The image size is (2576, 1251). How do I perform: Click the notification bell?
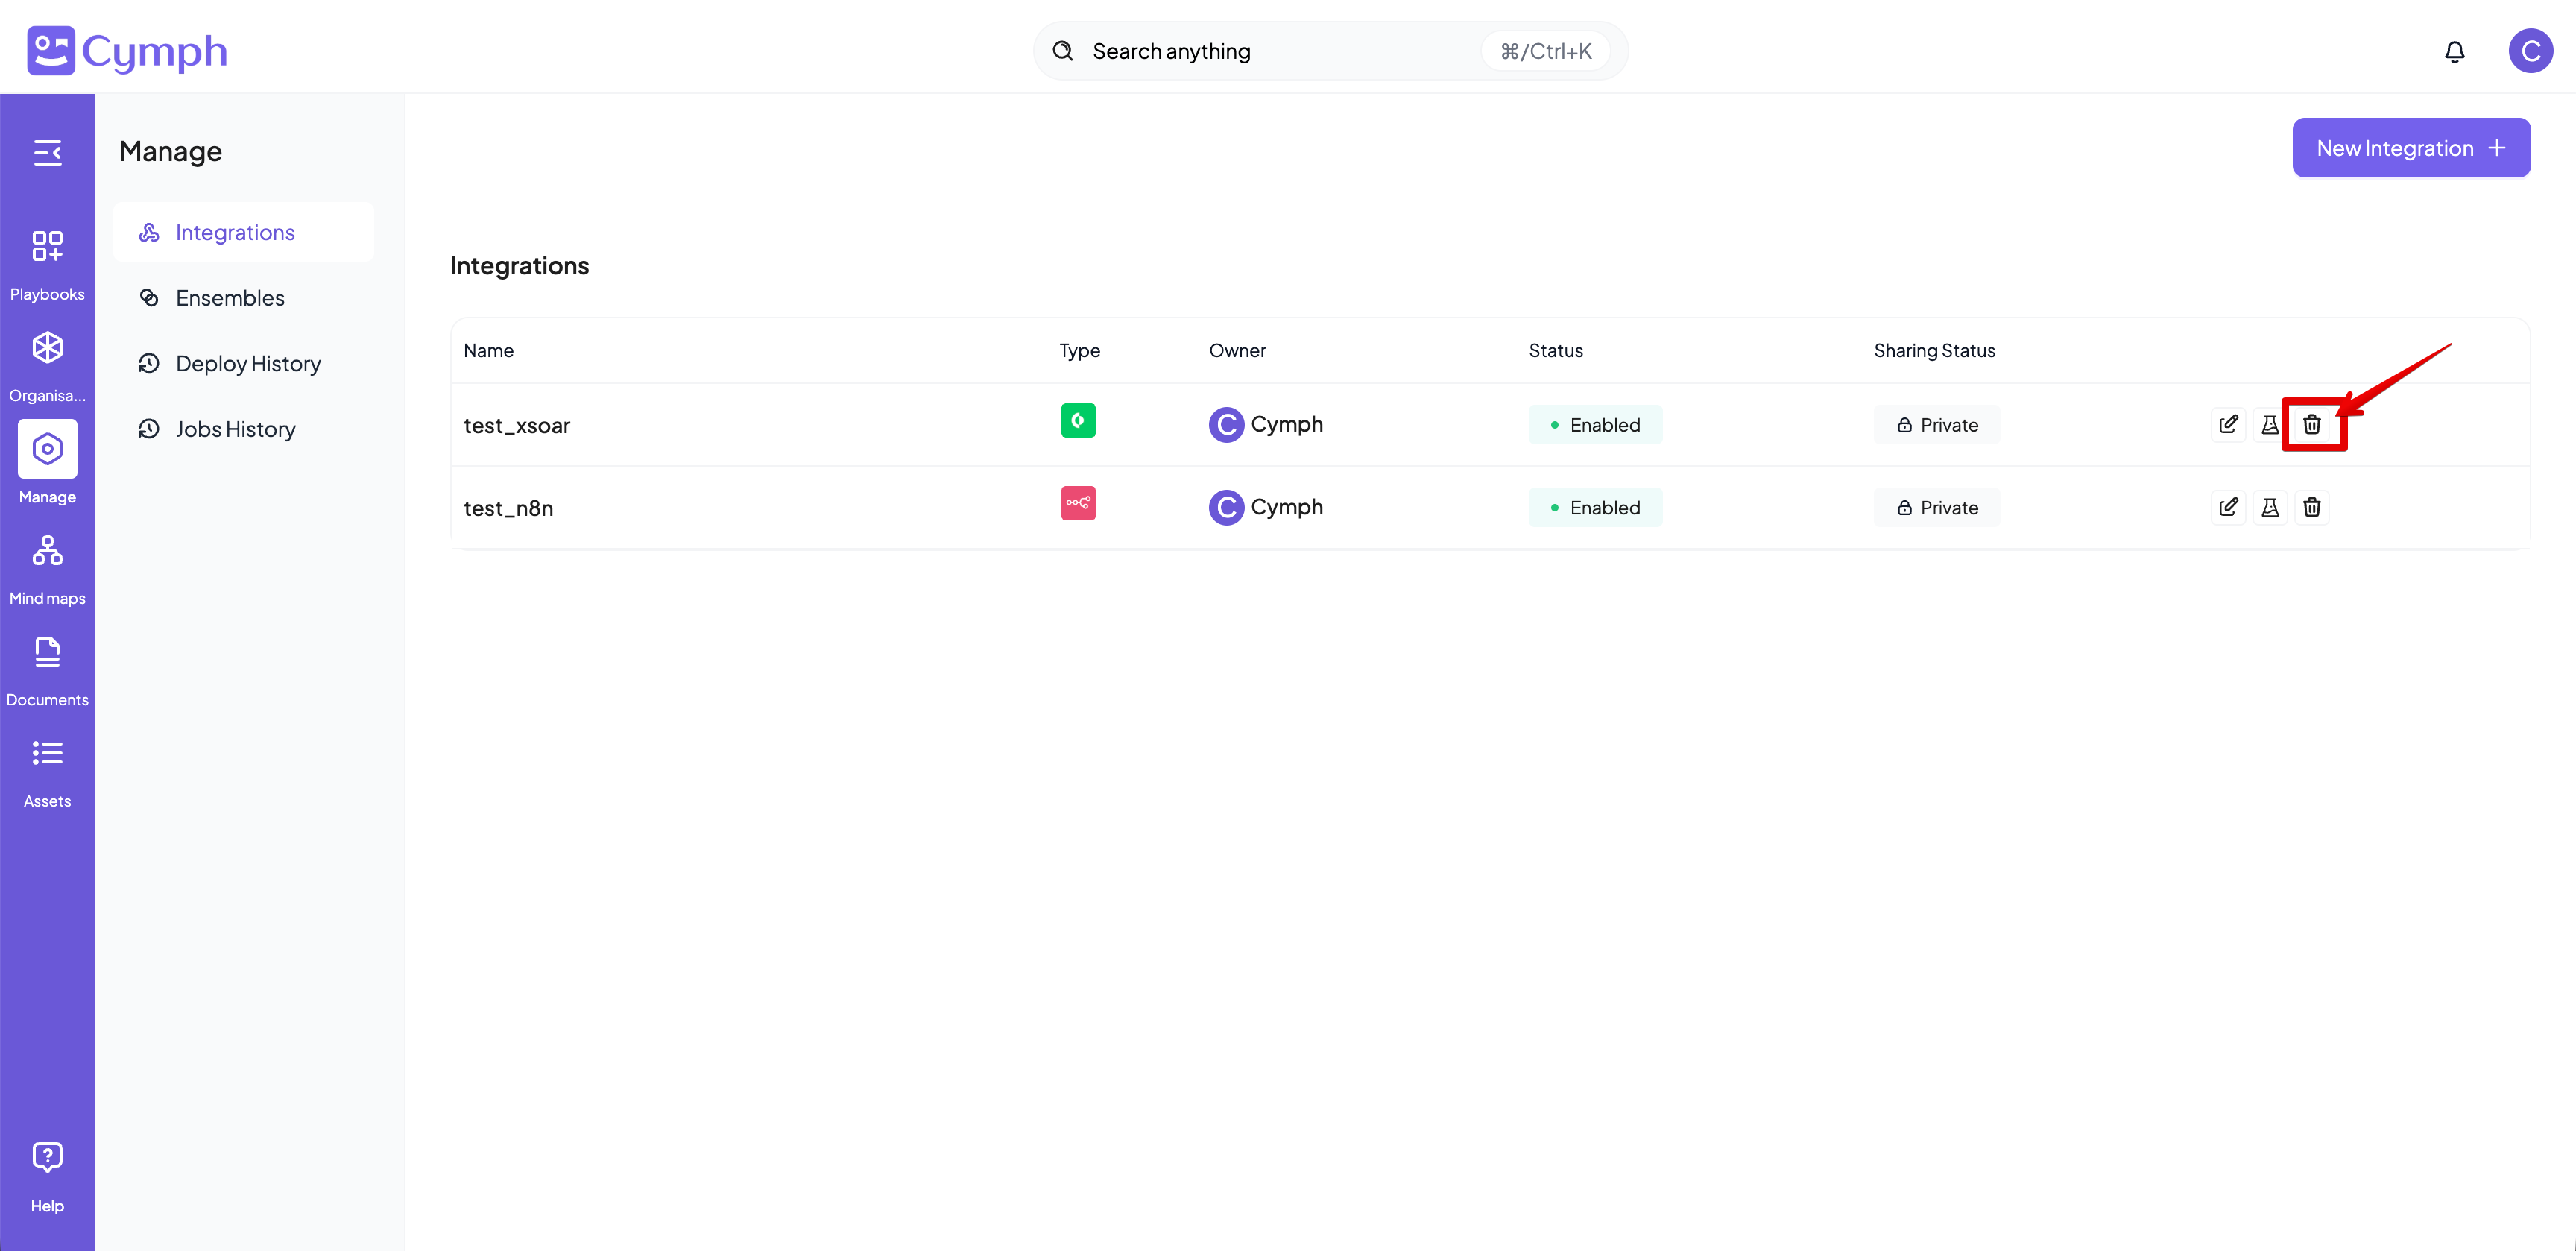coord(2455,51)
